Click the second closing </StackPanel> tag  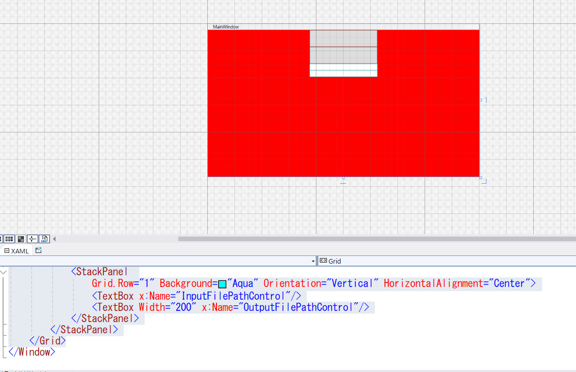tap(84, 330)
